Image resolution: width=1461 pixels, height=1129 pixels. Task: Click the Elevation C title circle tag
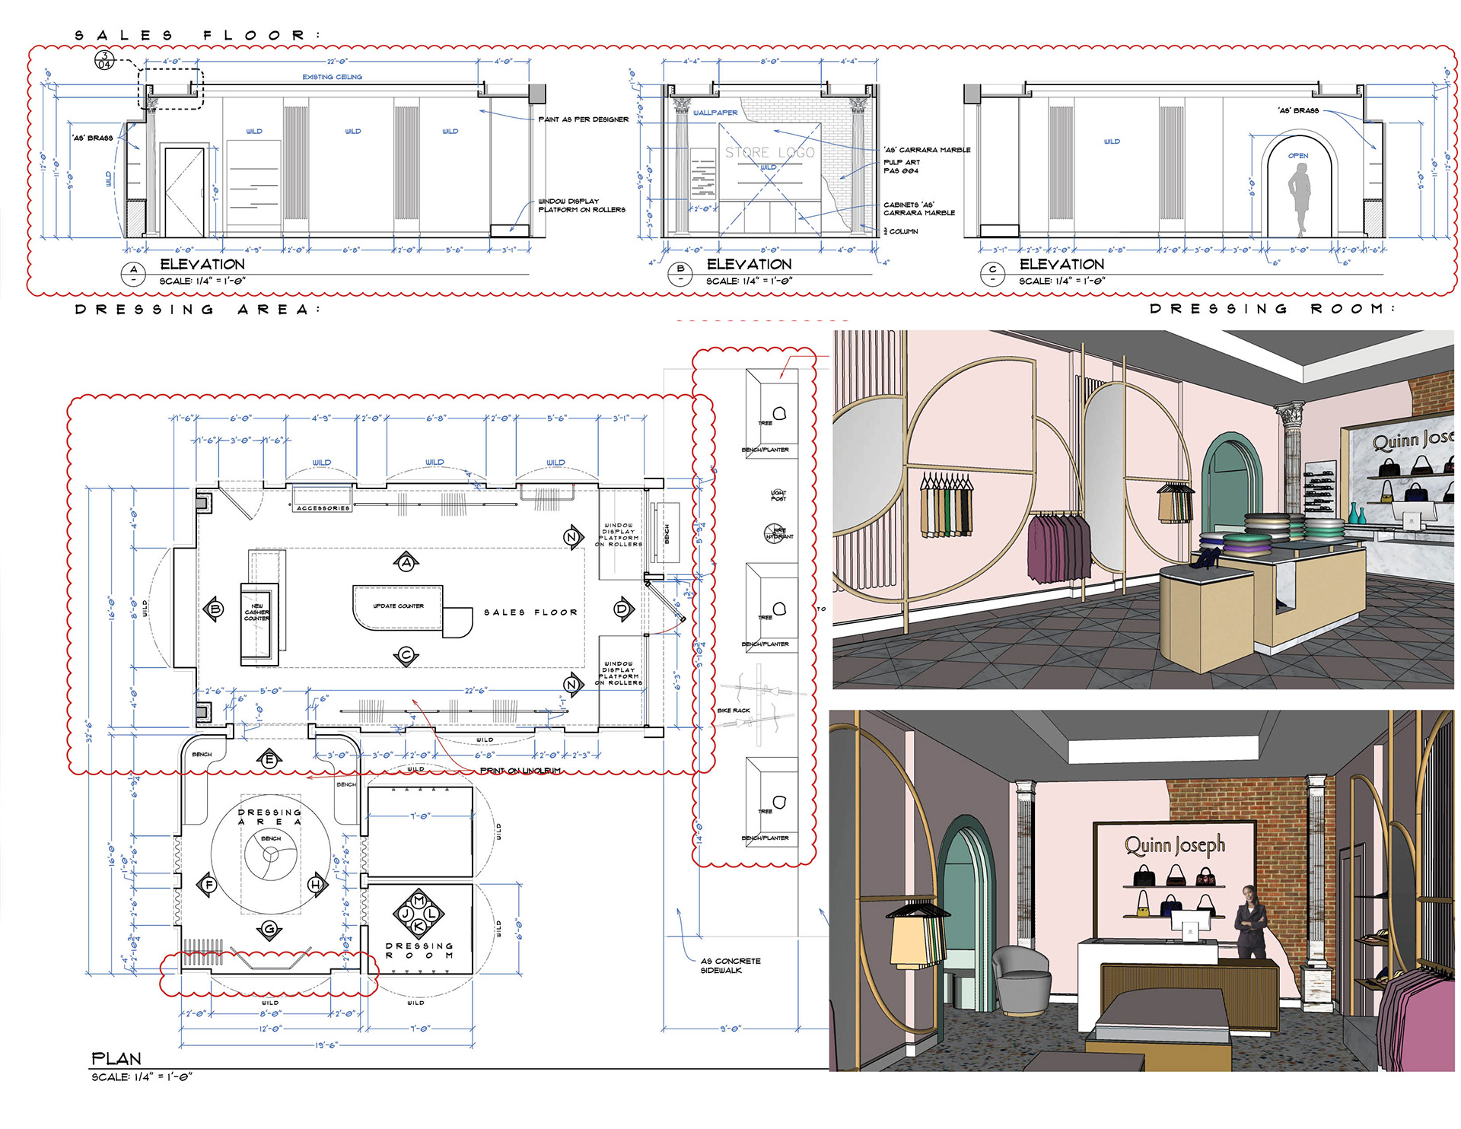(992, 274)
